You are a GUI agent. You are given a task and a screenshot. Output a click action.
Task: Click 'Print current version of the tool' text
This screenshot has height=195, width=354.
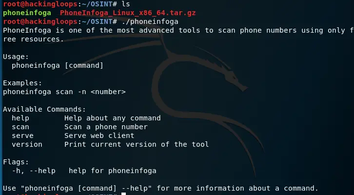tap(137, 144)
